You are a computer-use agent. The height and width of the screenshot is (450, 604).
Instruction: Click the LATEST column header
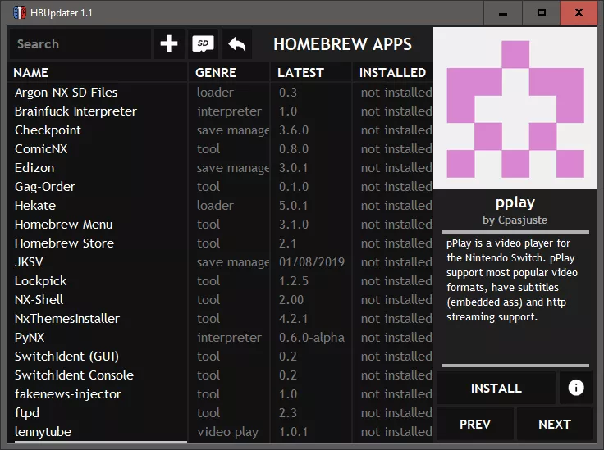[300, 73]
